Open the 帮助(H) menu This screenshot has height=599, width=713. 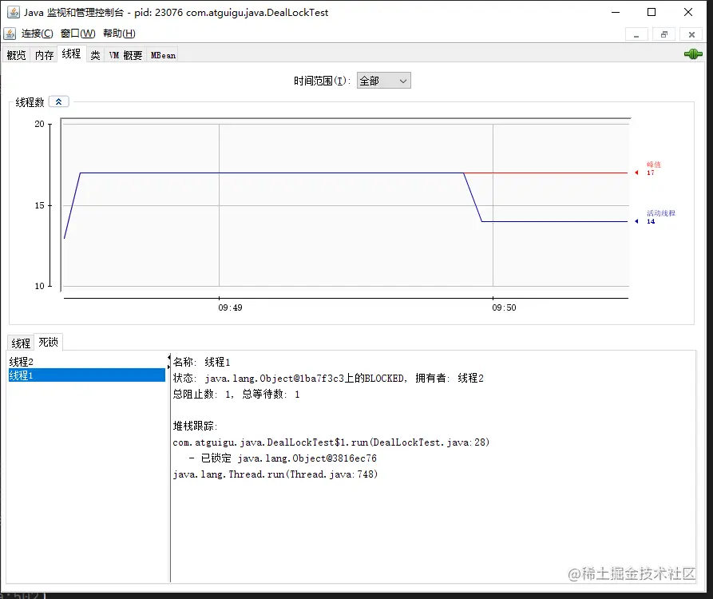click(x=119, y=34)
